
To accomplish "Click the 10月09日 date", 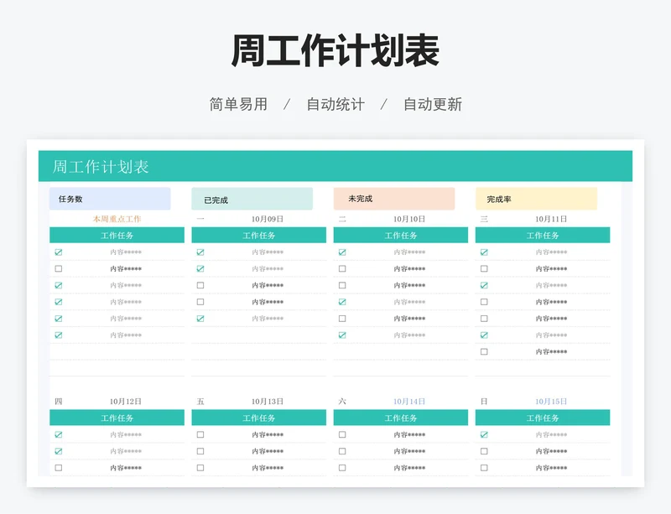I will [268, 219].
